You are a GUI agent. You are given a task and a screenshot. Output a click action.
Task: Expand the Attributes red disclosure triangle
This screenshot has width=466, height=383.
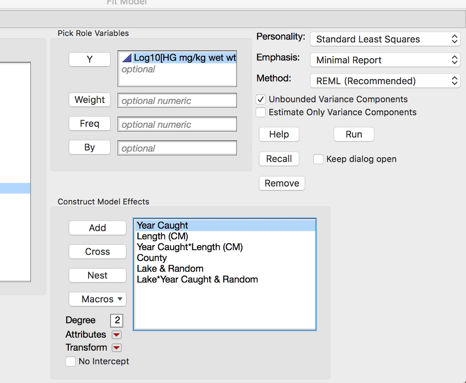coord(116,334)
